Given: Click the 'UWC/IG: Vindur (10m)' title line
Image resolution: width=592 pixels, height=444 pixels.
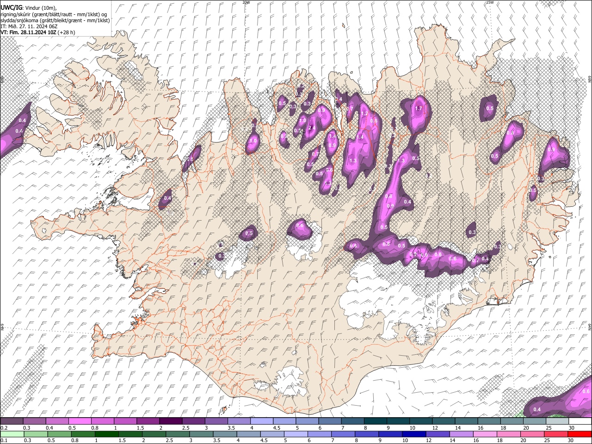Looking at the screenshot, I should 29,8.
